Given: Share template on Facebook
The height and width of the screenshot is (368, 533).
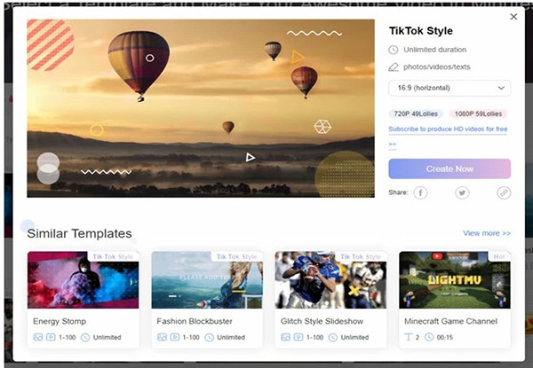Looking at the screenshot, I should 420,192.
